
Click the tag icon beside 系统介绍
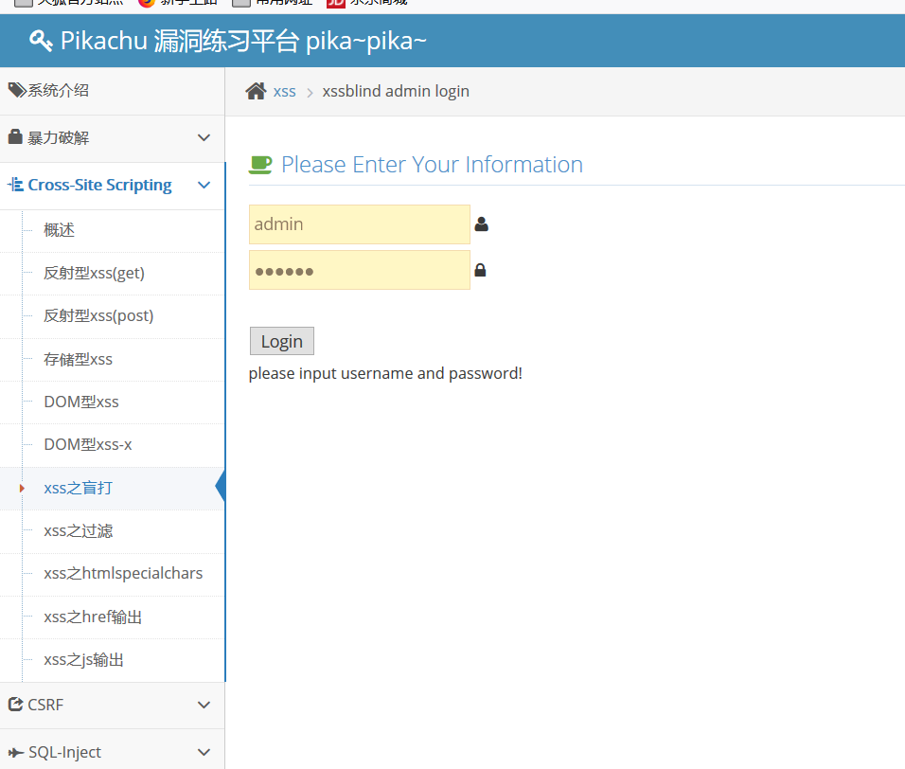click(x=17, y=90)
